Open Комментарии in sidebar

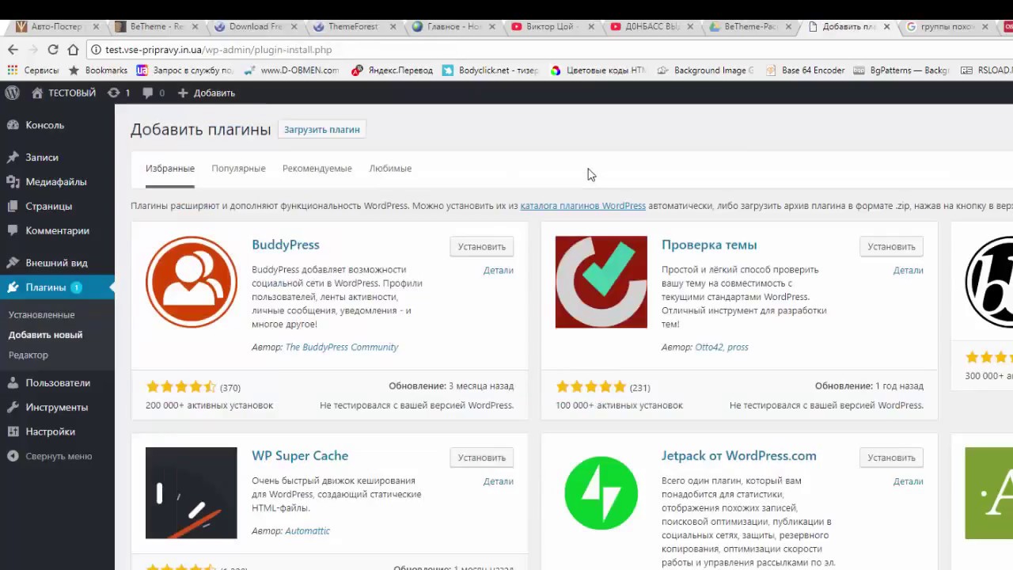(57, 231)
